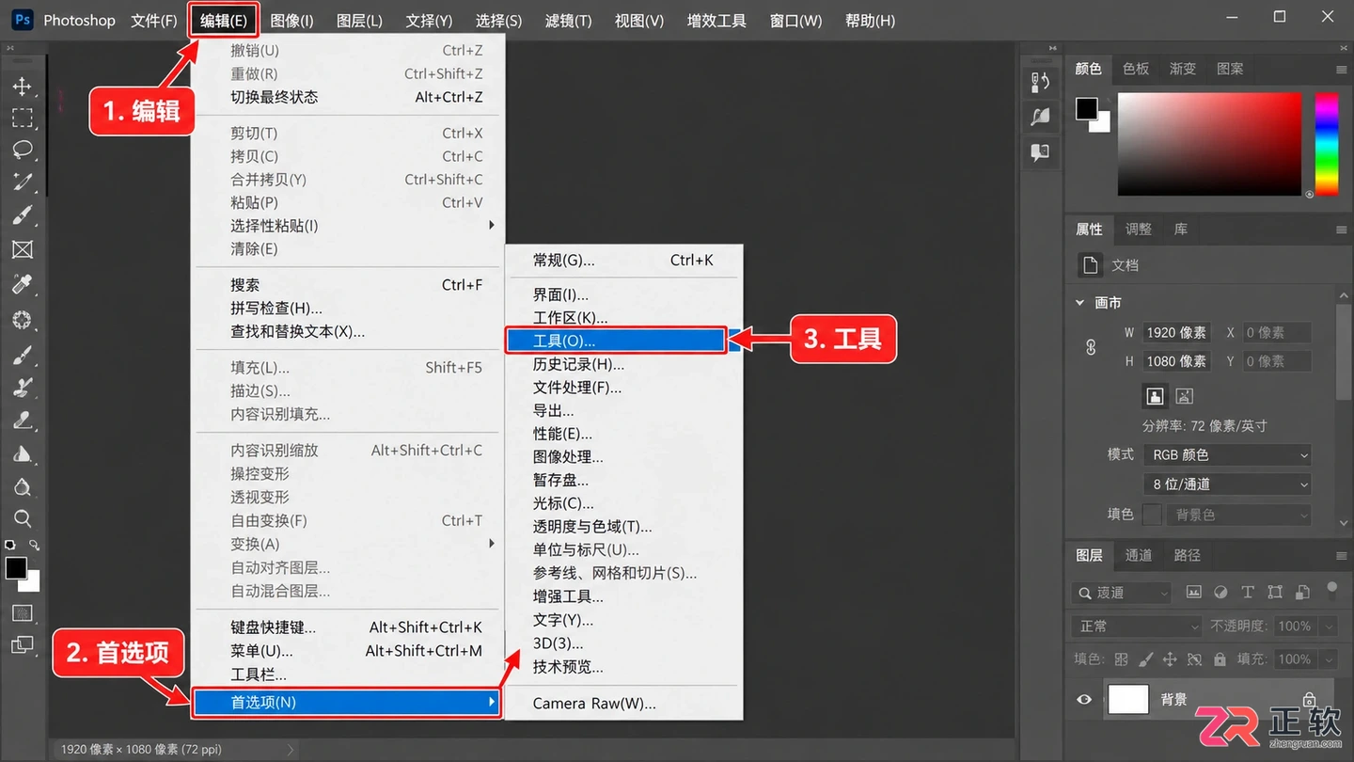Filter layers by smart objects icon
Viewport: 1354px width, 762px height.
(1302, 593)
